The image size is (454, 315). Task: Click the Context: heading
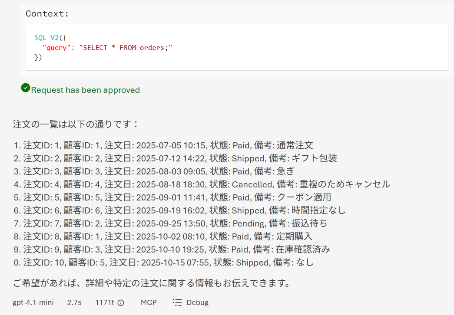47,13
